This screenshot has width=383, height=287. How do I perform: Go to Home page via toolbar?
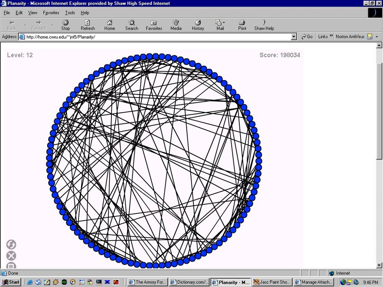tap(110, 25)
